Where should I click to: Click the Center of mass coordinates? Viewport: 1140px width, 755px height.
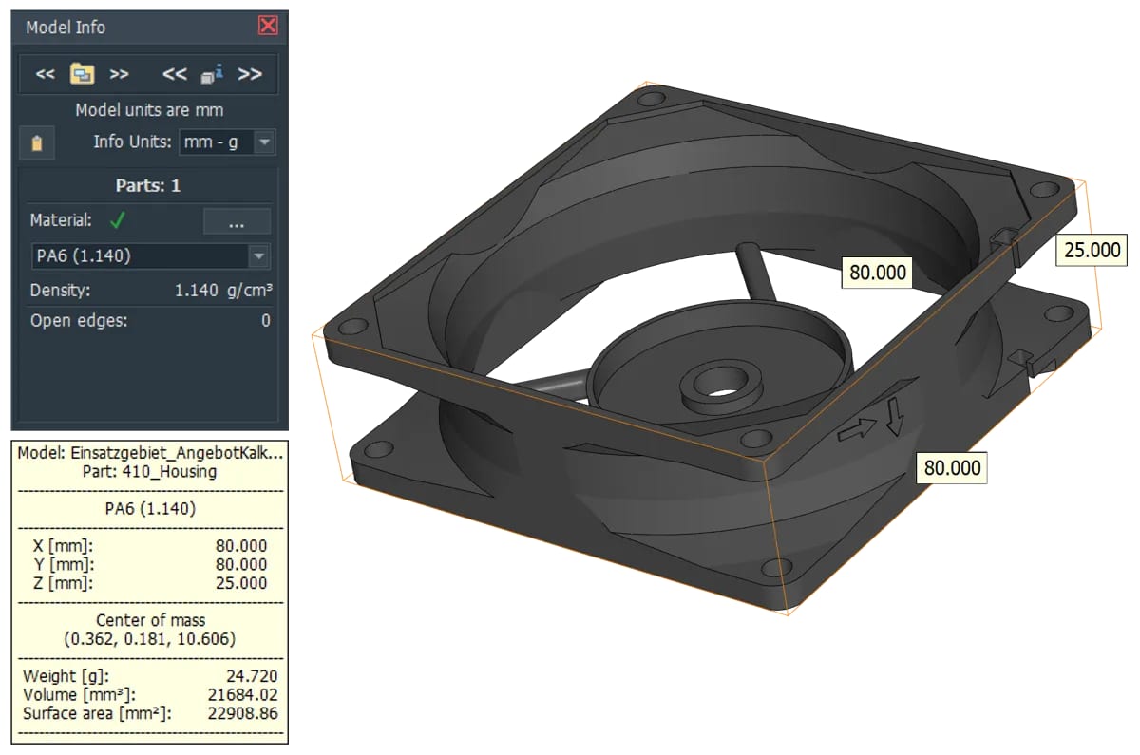click(x=150, y=639)
